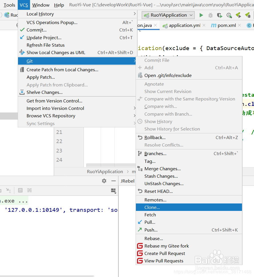Click the table view icon in console toolbar

[20, 190]
